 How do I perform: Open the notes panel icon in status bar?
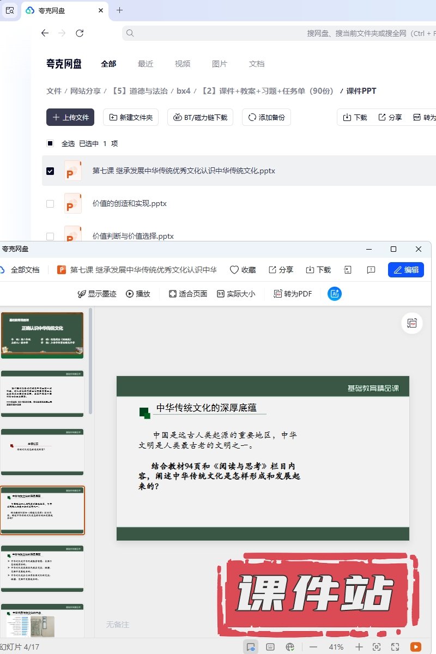pos(270,647)
